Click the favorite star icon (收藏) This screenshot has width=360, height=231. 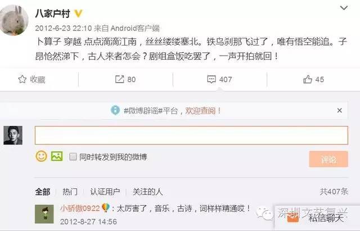pyautogui.click(x=22, y=79)
